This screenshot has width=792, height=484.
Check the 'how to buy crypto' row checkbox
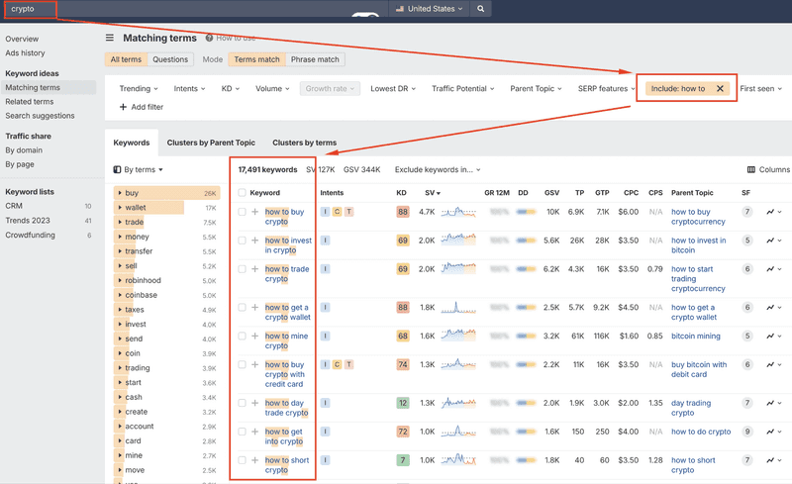pos(242,212)
